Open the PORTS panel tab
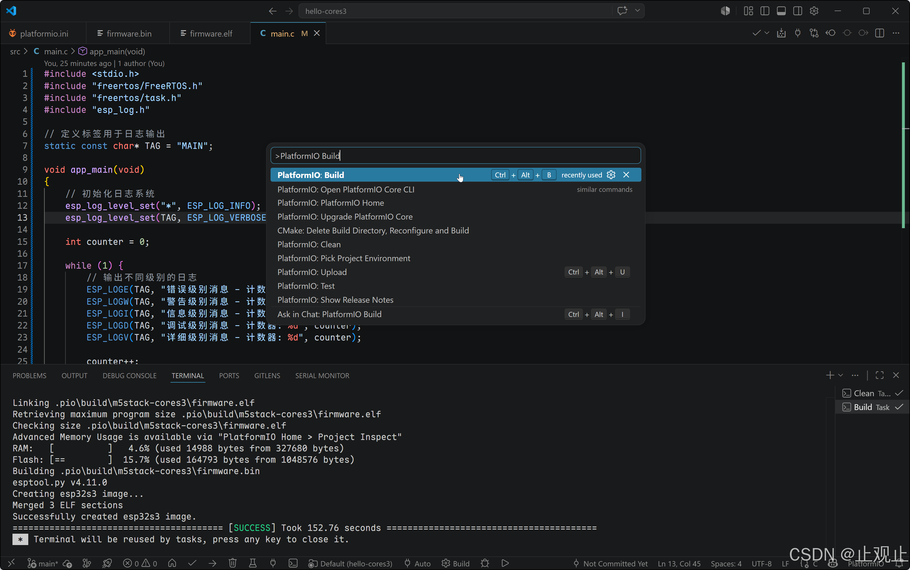Screen dimensions: 910x570 [229, 375]
